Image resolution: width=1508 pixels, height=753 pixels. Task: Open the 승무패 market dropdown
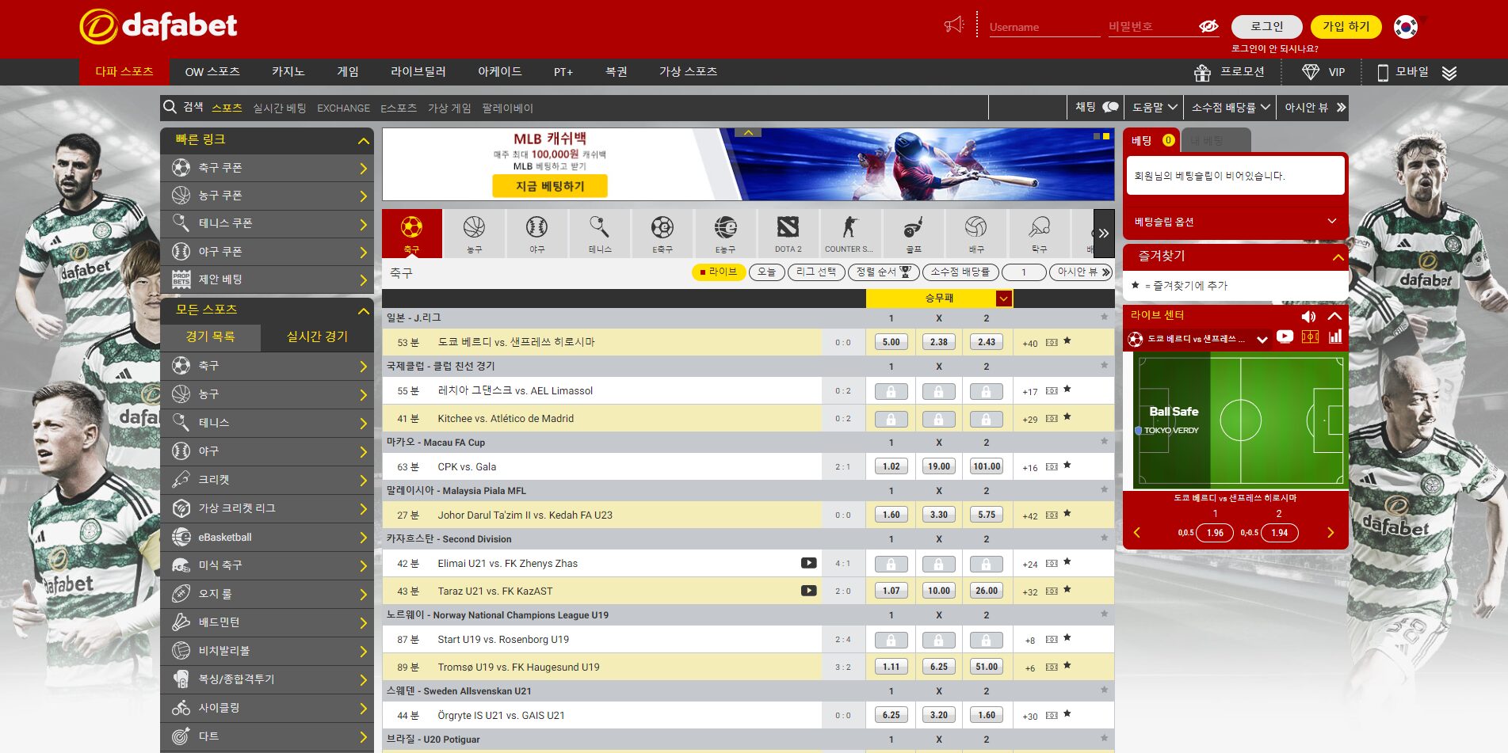[1003, 299]
